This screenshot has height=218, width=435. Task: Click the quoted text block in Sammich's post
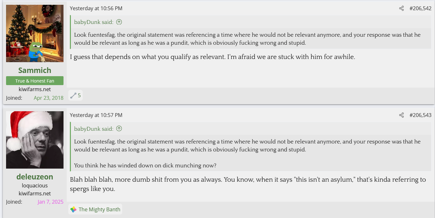(x=247, y=39)
